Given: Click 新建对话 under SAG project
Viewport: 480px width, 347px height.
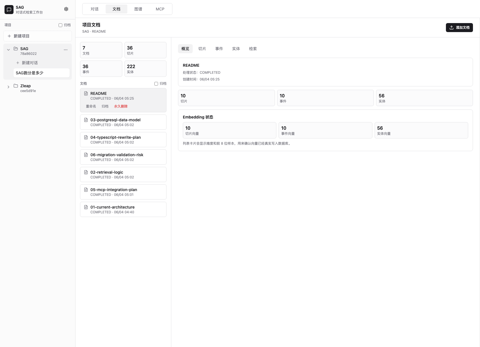Looking at the screenshot, I should 41,63.
